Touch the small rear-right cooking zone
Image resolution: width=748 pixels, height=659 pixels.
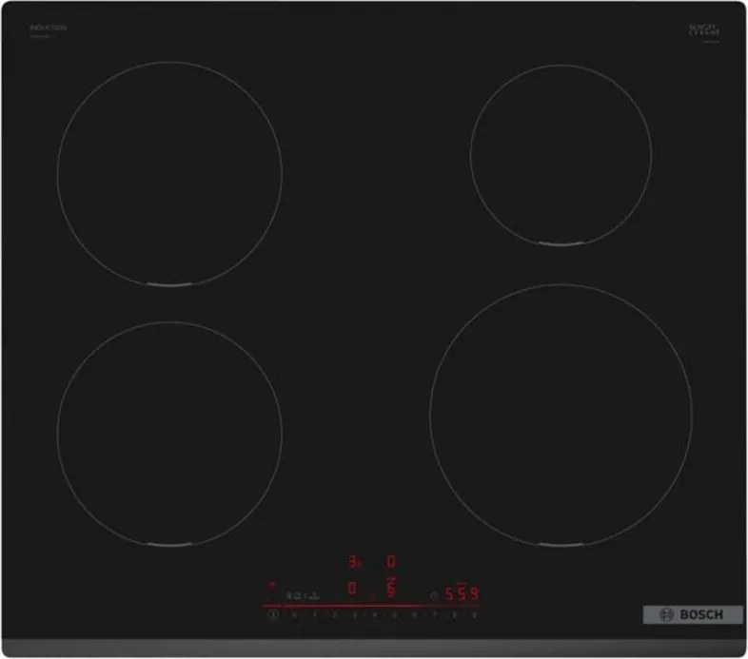561,154
